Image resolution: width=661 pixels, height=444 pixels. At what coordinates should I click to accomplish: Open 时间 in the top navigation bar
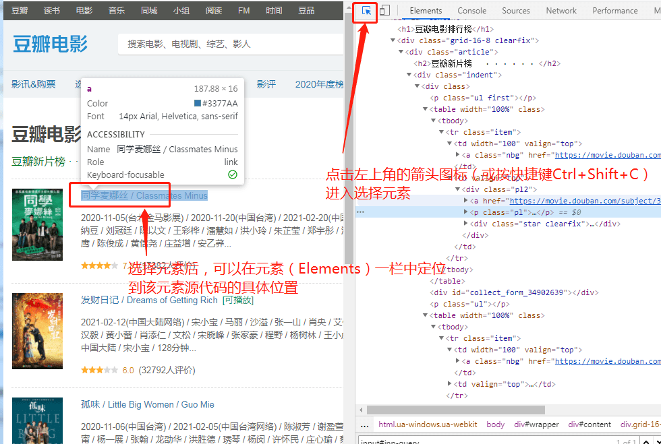tap(274, 11)
